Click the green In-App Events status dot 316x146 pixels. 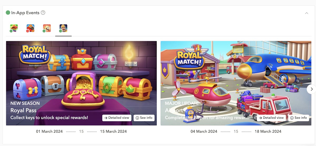(8, 13)
